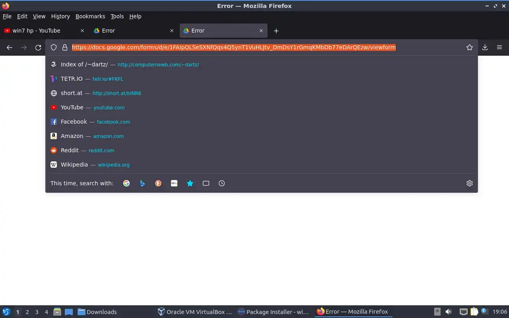Screen dimensions: 509x318
Task: Select the Index of /~dartz/ suggestion
Action: click(x=262, y=64)
